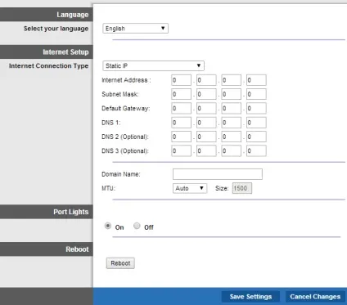
Task: Click third octet of DNS 2 (Optional)
Action: click(x=232, y=137)
